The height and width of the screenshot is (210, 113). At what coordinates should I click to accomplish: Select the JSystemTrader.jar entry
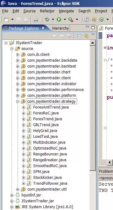tap(38, 201)
